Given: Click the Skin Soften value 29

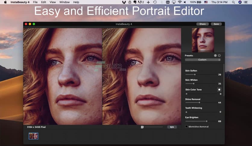Looking at the screenshot, I should tap(219, 75).
